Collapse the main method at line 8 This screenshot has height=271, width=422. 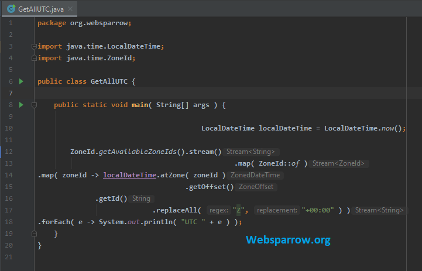point(34,105)
